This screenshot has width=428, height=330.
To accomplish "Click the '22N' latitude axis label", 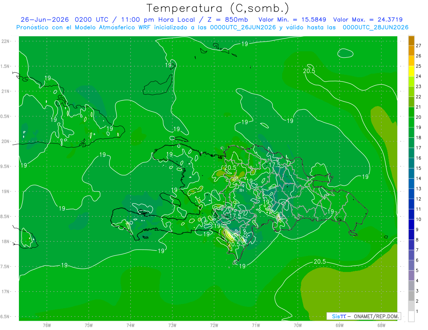I will 6,41.
